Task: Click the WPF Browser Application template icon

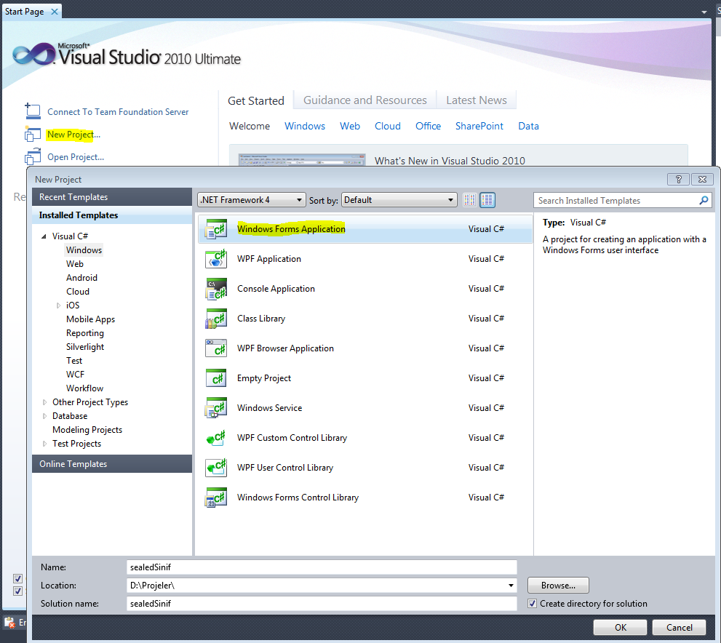Action: 216,348
